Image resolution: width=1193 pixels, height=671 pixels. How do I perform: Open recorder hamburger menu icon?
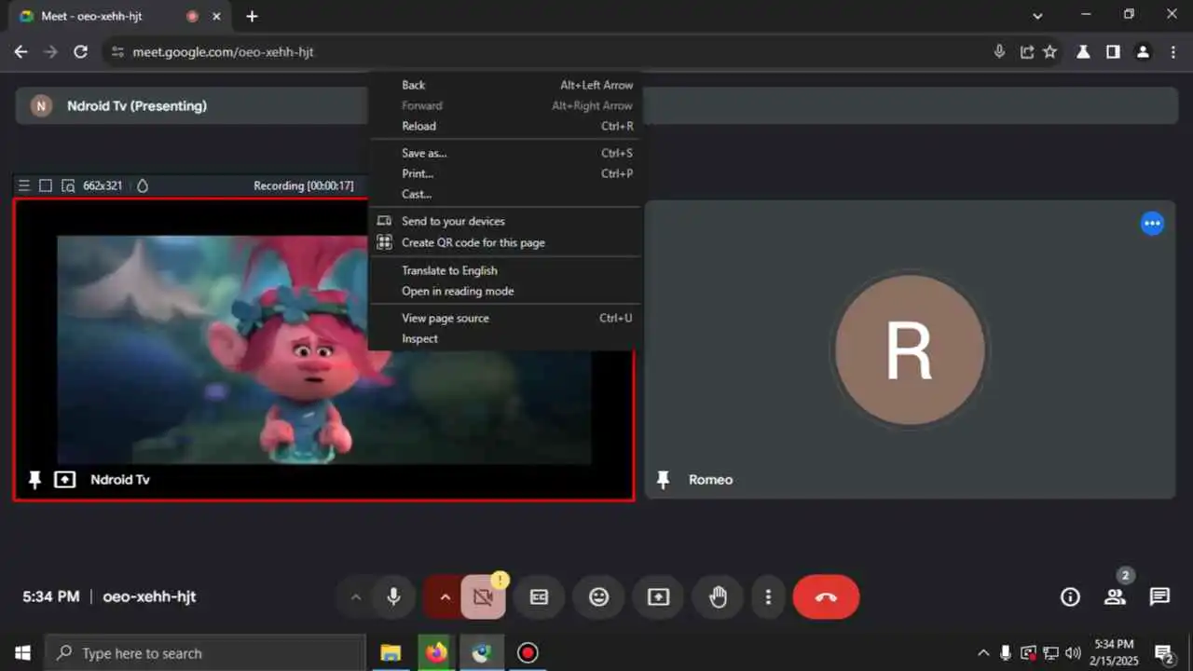coord(24,185)
